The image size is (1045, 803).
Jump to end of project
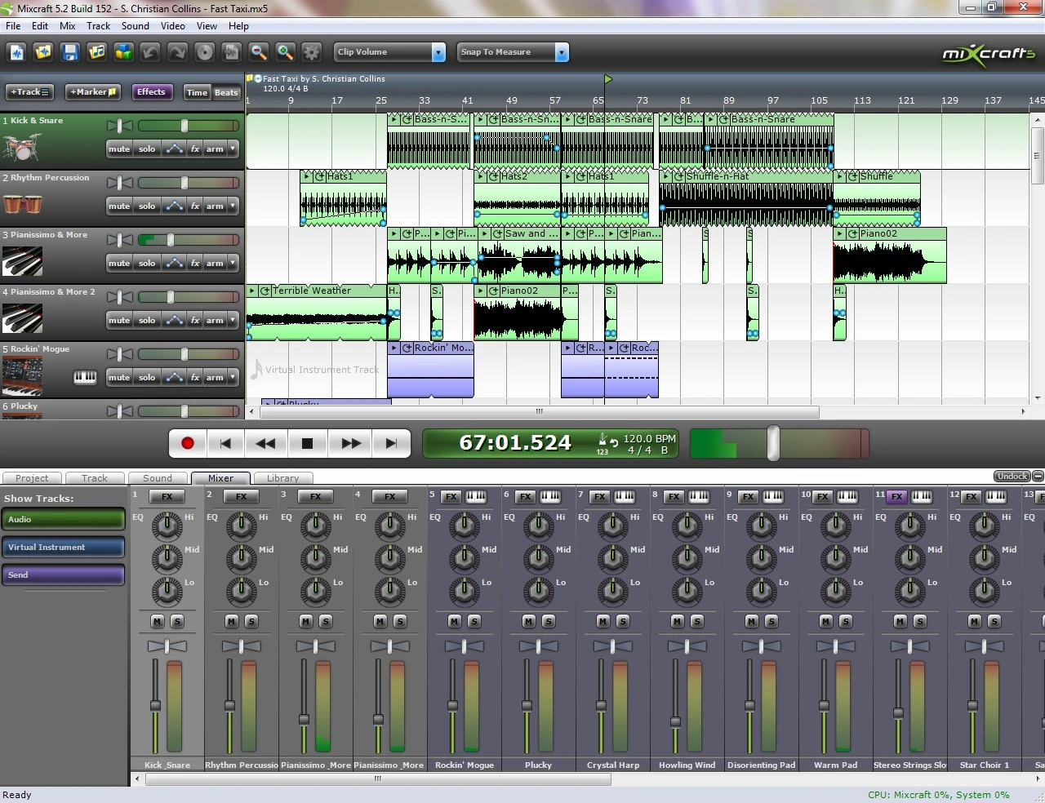pos(391,443)
